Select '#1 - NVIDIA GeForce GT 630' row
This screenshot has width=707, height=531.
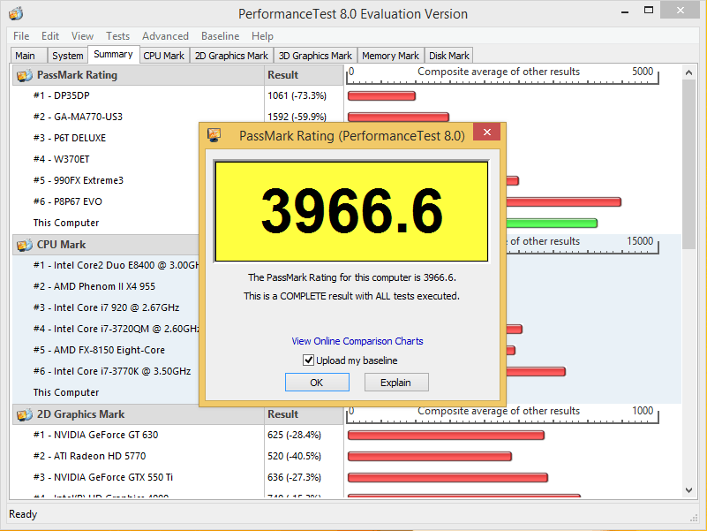click(x=95, y=436)
